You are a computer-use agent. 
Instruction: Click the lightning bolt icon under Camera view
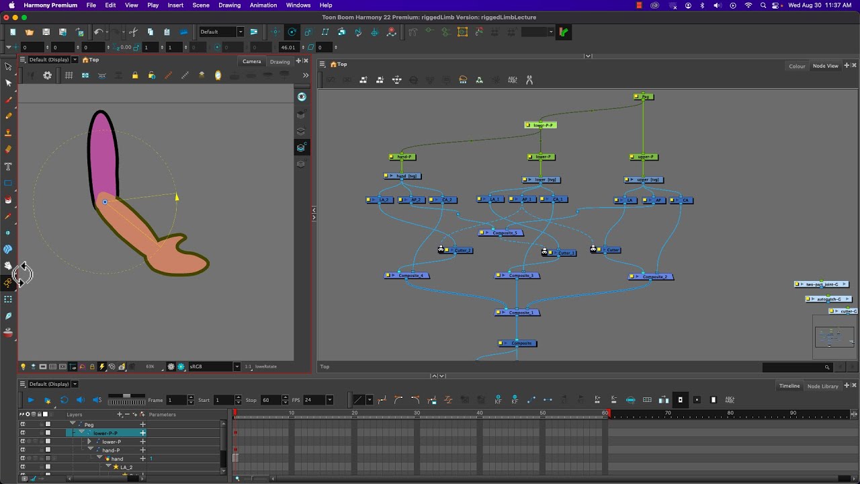(x=102, y=366)
